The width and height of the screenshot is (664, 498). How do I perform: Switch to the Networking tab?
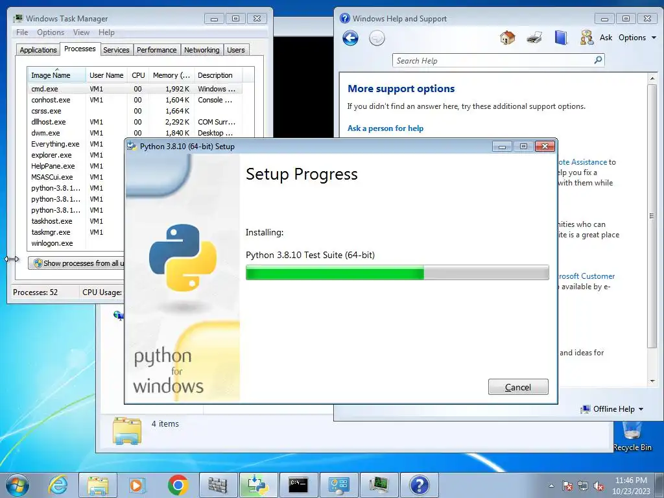pyautogui.click(x=202, y=50)
